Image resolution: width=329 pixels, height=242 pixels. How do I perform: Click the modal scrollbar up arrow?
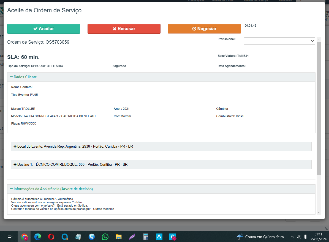(x=319, y=40)
